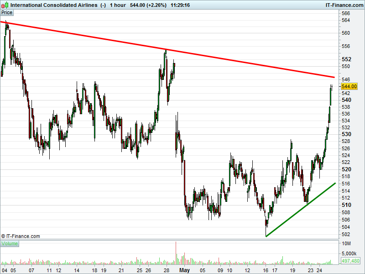Click the 530 price level on the axis
The image size is (365, 274).
[x=346, y=134]
